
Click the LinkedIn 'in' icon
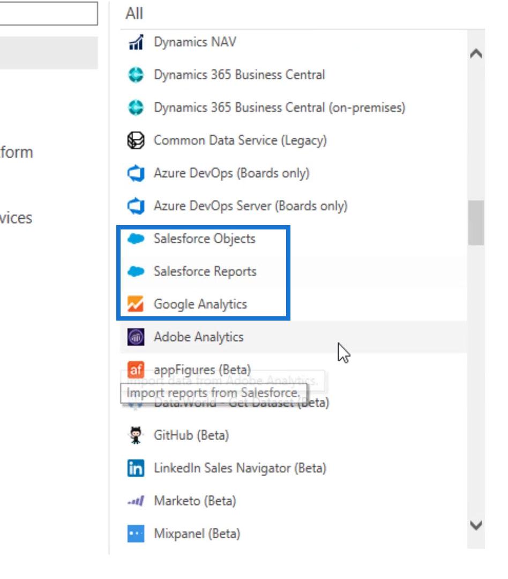point(136,468)
